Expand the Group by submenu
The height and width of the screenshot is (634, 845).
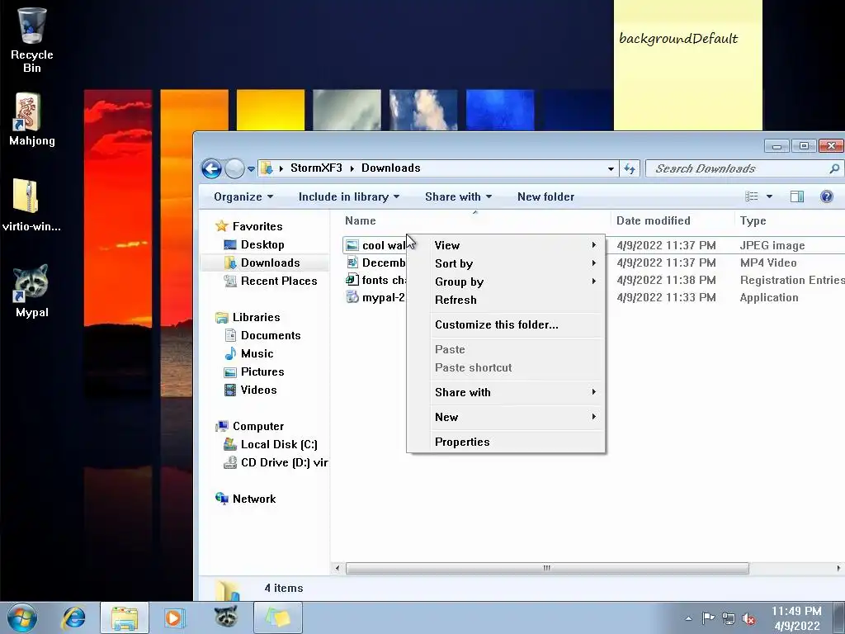pos(516,282)
